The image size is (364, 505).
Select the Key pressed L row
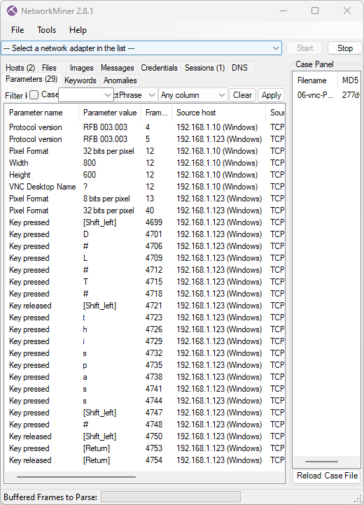145,258
